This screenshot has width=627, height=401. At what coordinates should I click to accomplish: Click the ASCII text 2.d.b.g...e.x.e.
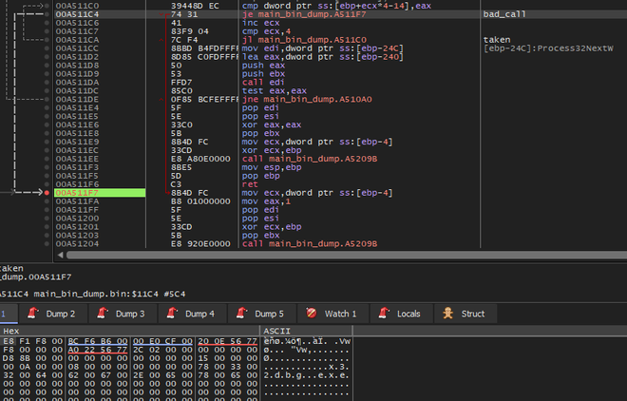[x=306, y=375]
